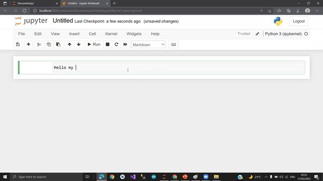Restart the kernel with circular arrow

click(x=117, y=44)
